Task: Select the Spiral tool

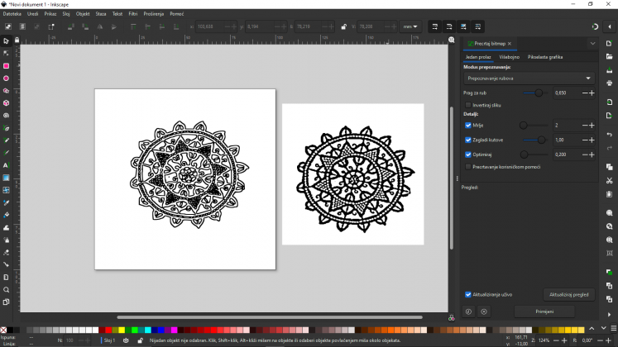Action: [x=6, y=116]
